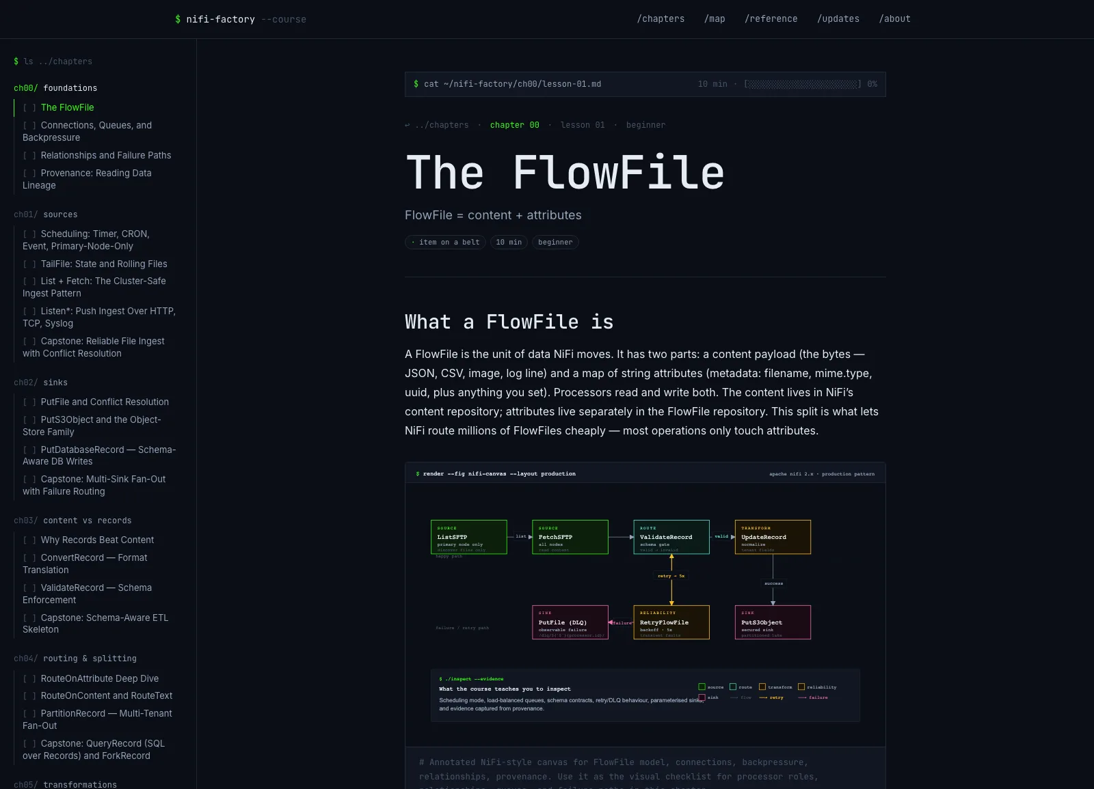
Task: Open PutS3Object and the Object-Store Family lesson
Action: pos(92,426)
